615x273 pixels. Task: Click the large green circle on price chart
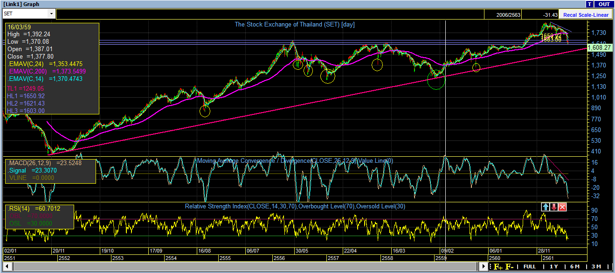click(x=436, y=80)
